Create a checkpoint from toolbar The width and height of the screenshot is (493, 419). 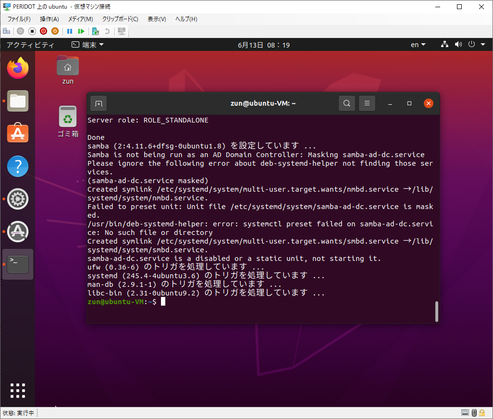point(96,31)
